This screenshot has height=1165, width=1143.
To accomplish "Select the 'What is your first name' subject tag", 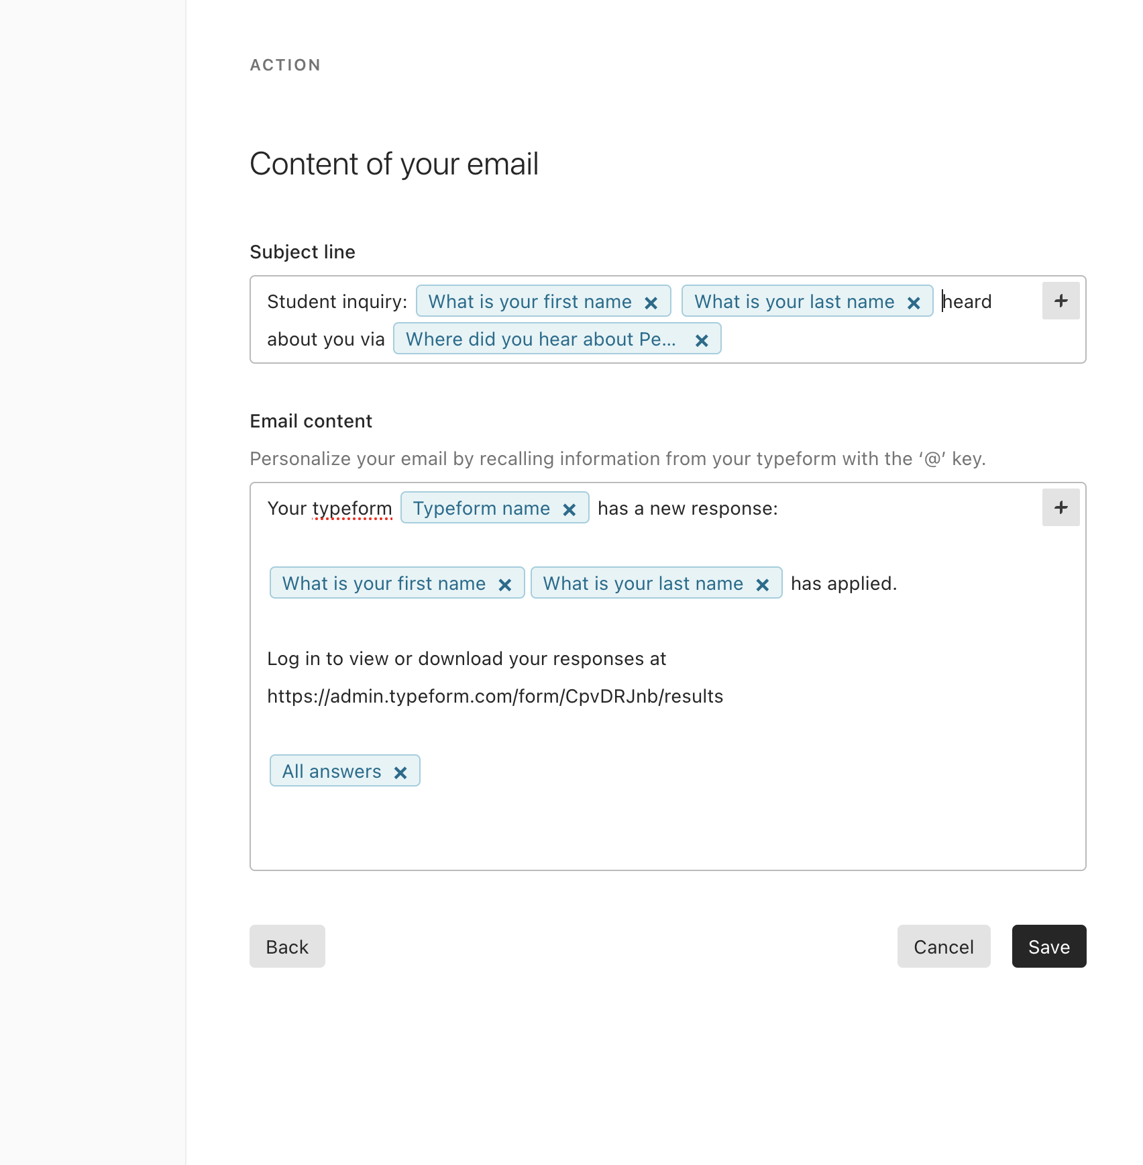I will [530, 301].
